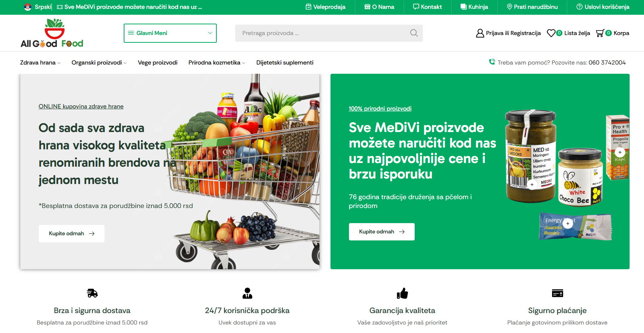Open the Prati narudžbinu link

532,7
